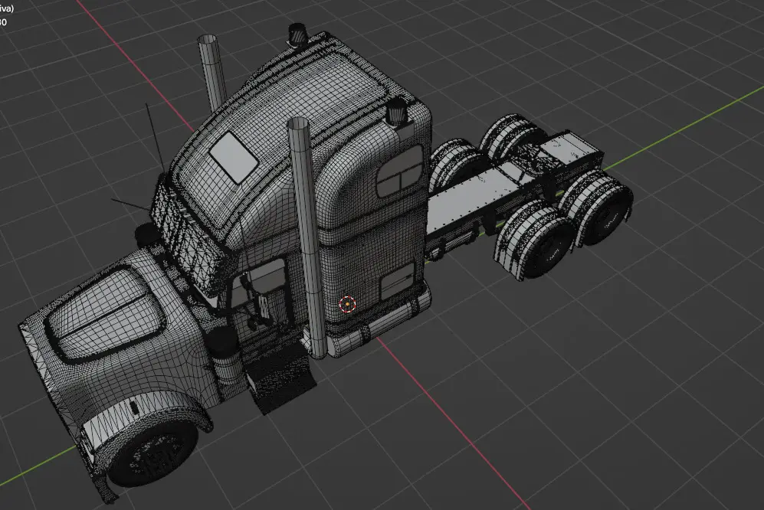Select the upper sleeper side window

coord(400,171)
